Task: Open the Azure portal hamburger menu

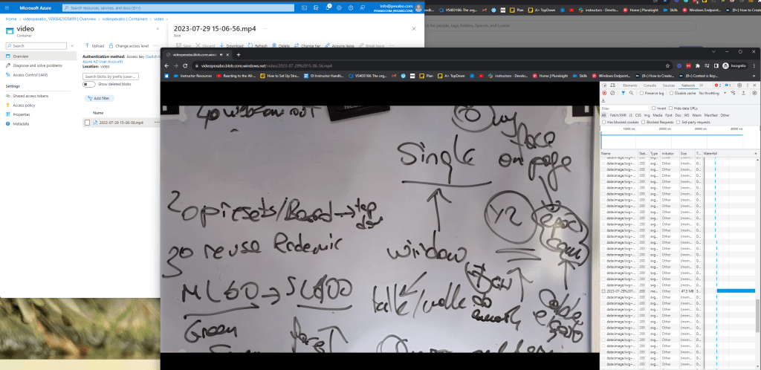Action: click(x=7, y=7)
